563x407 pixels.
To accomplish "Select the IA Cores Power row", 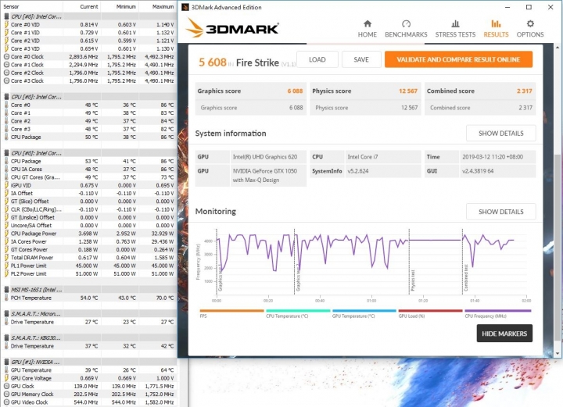I will [88, 241].
